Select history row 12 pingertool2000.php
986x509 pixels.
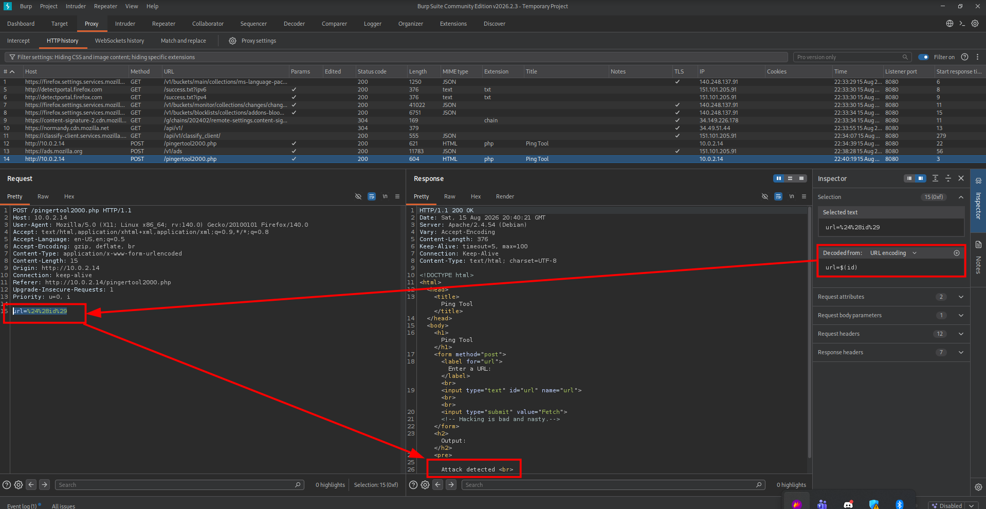(x=492, y=143)
